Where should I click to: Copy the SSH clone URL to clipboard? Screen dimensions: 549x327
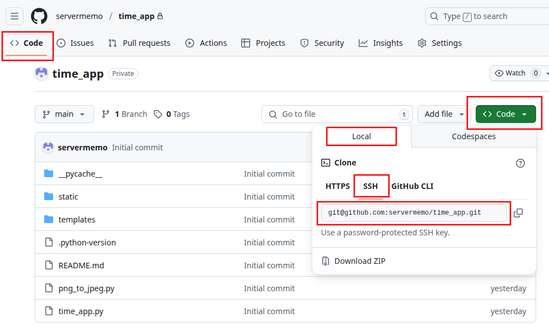pos(518,213)
